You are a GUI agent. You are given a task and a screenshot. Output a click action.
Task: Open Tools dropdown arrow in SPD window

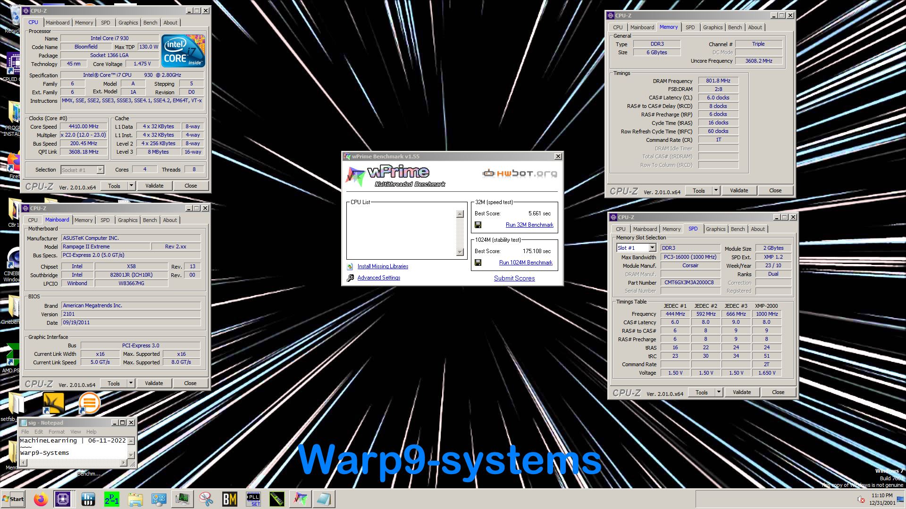click(719, 392)
